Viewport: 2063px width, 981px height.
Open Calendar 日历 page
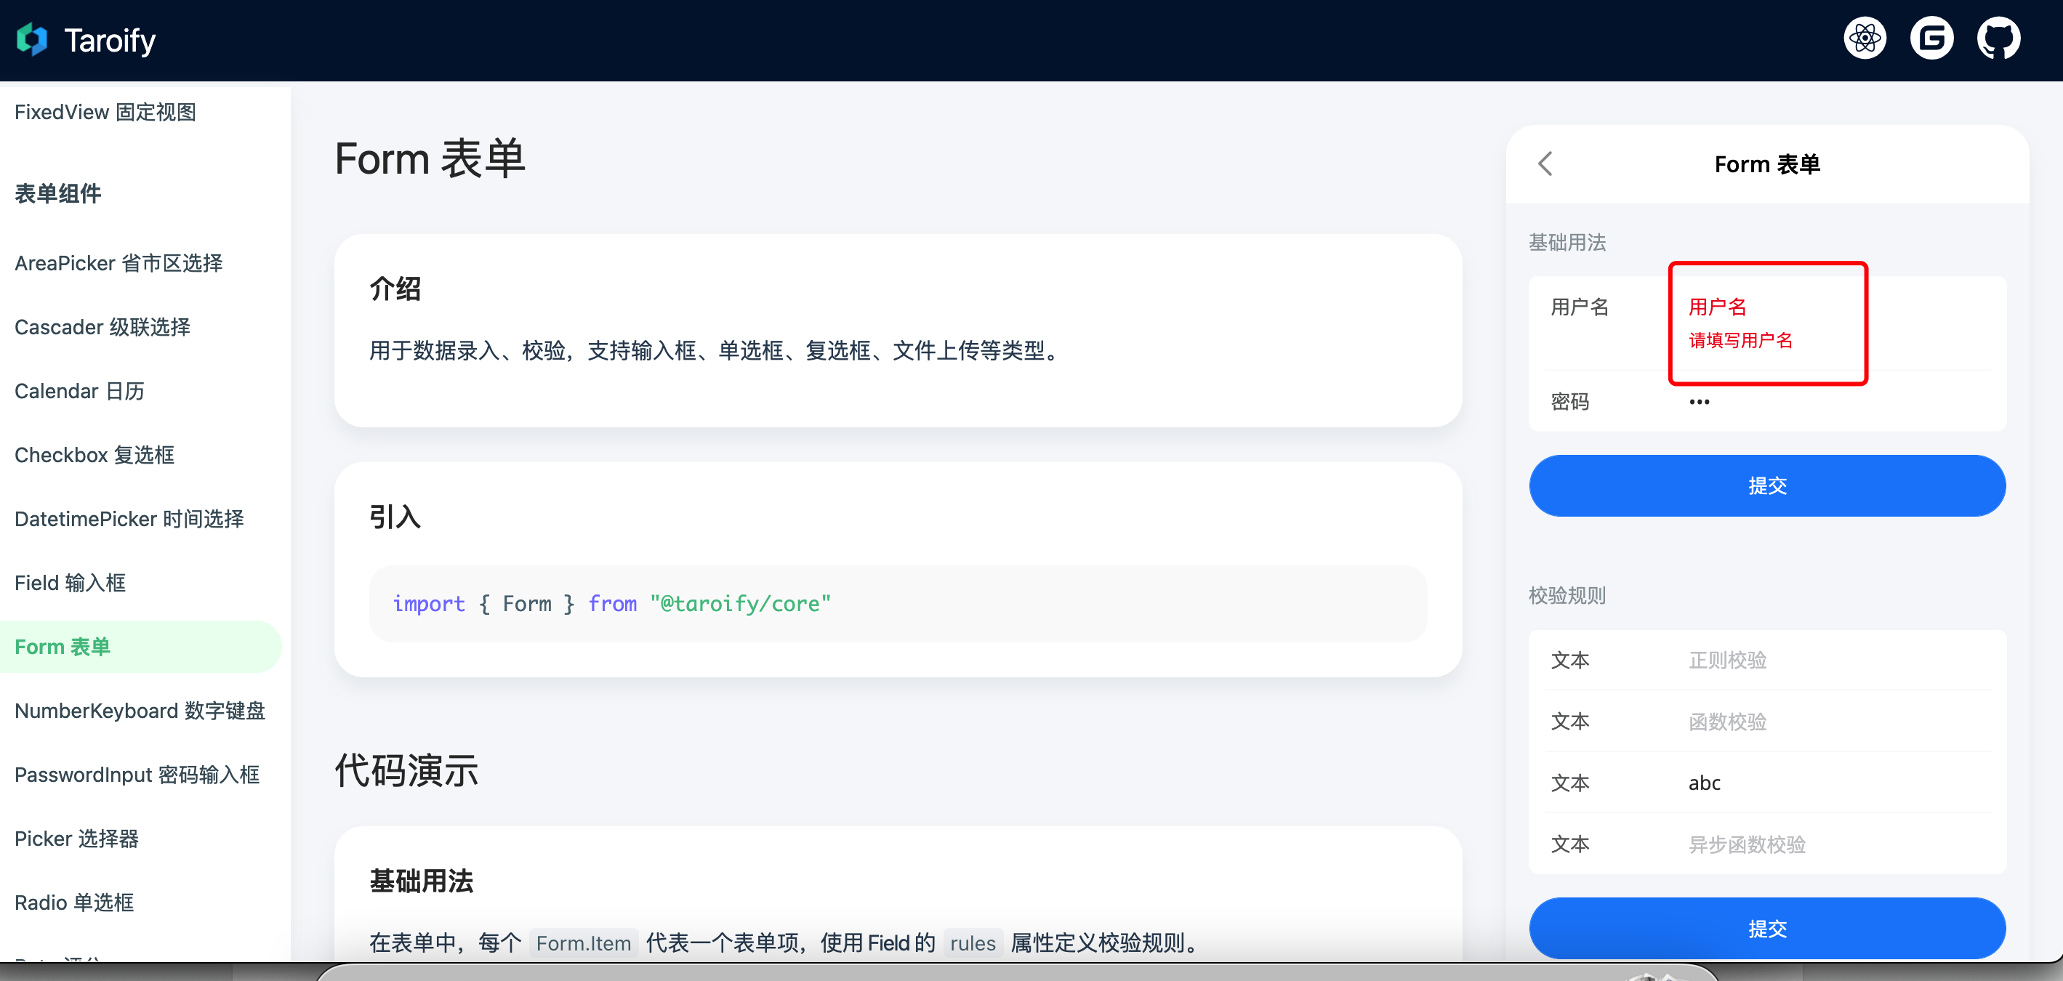tap(79, 391)
